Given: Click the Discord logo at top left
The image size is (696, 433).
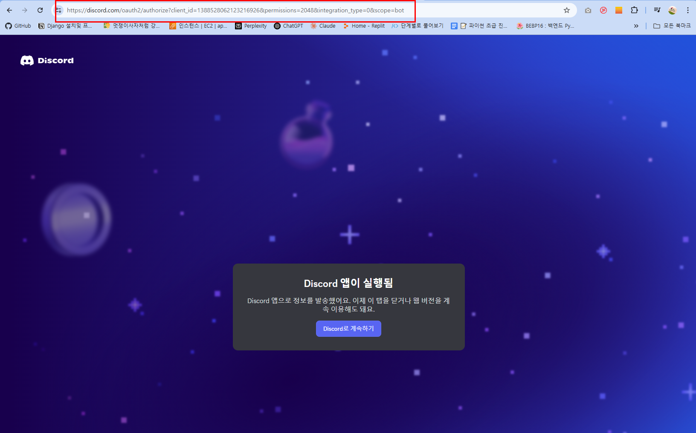Looking at the screenshot, I should tap(47, 60).
